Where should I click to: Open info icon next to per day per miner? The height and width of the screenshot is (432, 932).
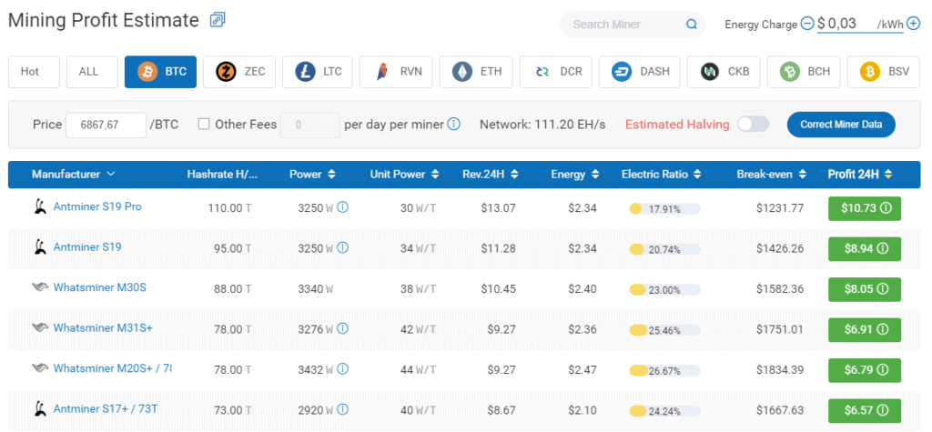(x=453, y=125)
